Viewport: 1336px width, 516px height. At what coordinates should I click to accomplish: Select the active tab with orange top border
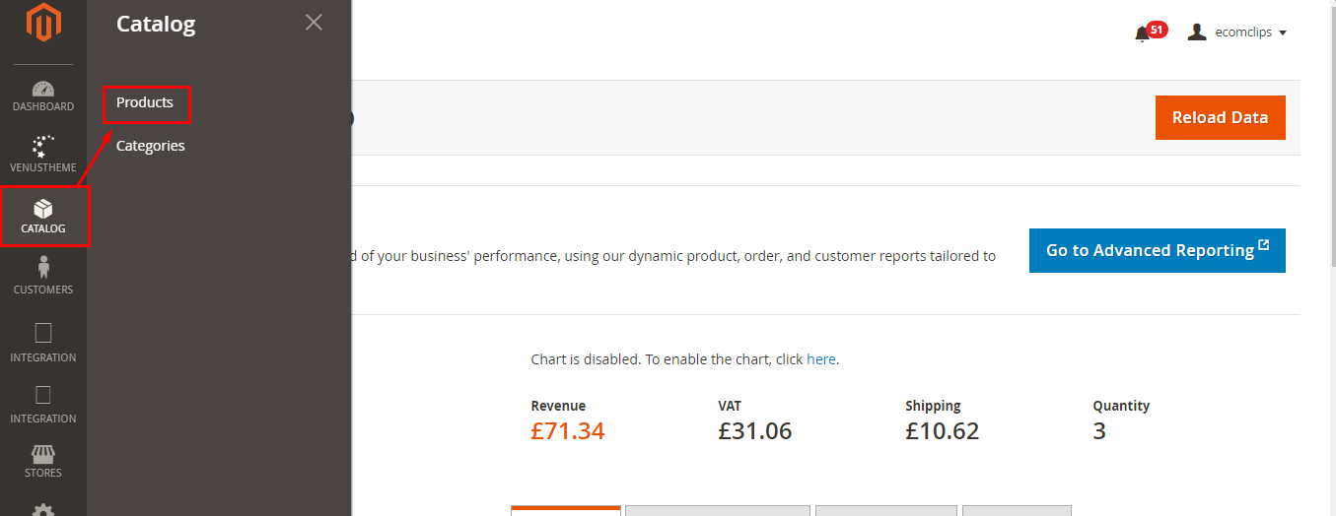click(566, 510)
